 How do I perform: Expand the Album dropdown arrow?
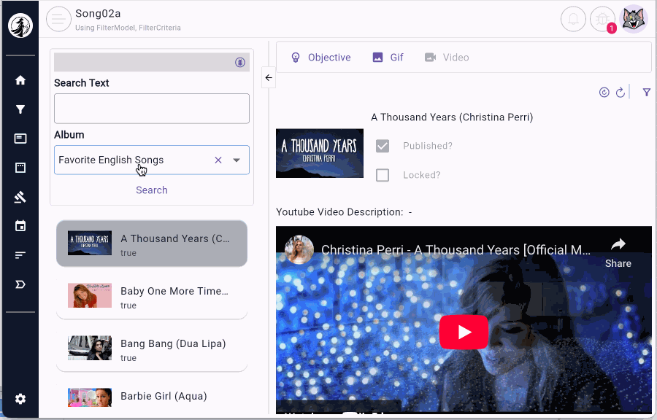click(x=237, y=160)
